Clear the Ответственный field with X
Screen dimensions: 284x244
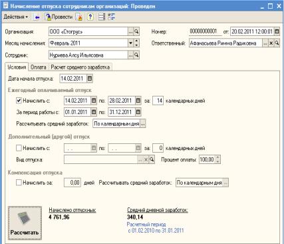tap(271, 43)
